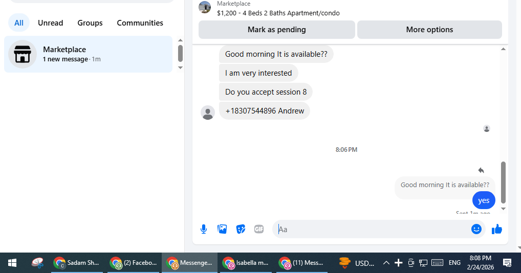Click the Meet Now camera tray icon

pos(411,263)
